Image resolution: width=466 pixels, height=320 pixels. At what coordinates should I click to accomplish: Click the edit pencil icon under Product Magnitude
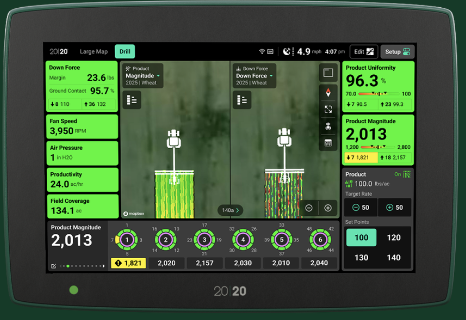(54, 266)
